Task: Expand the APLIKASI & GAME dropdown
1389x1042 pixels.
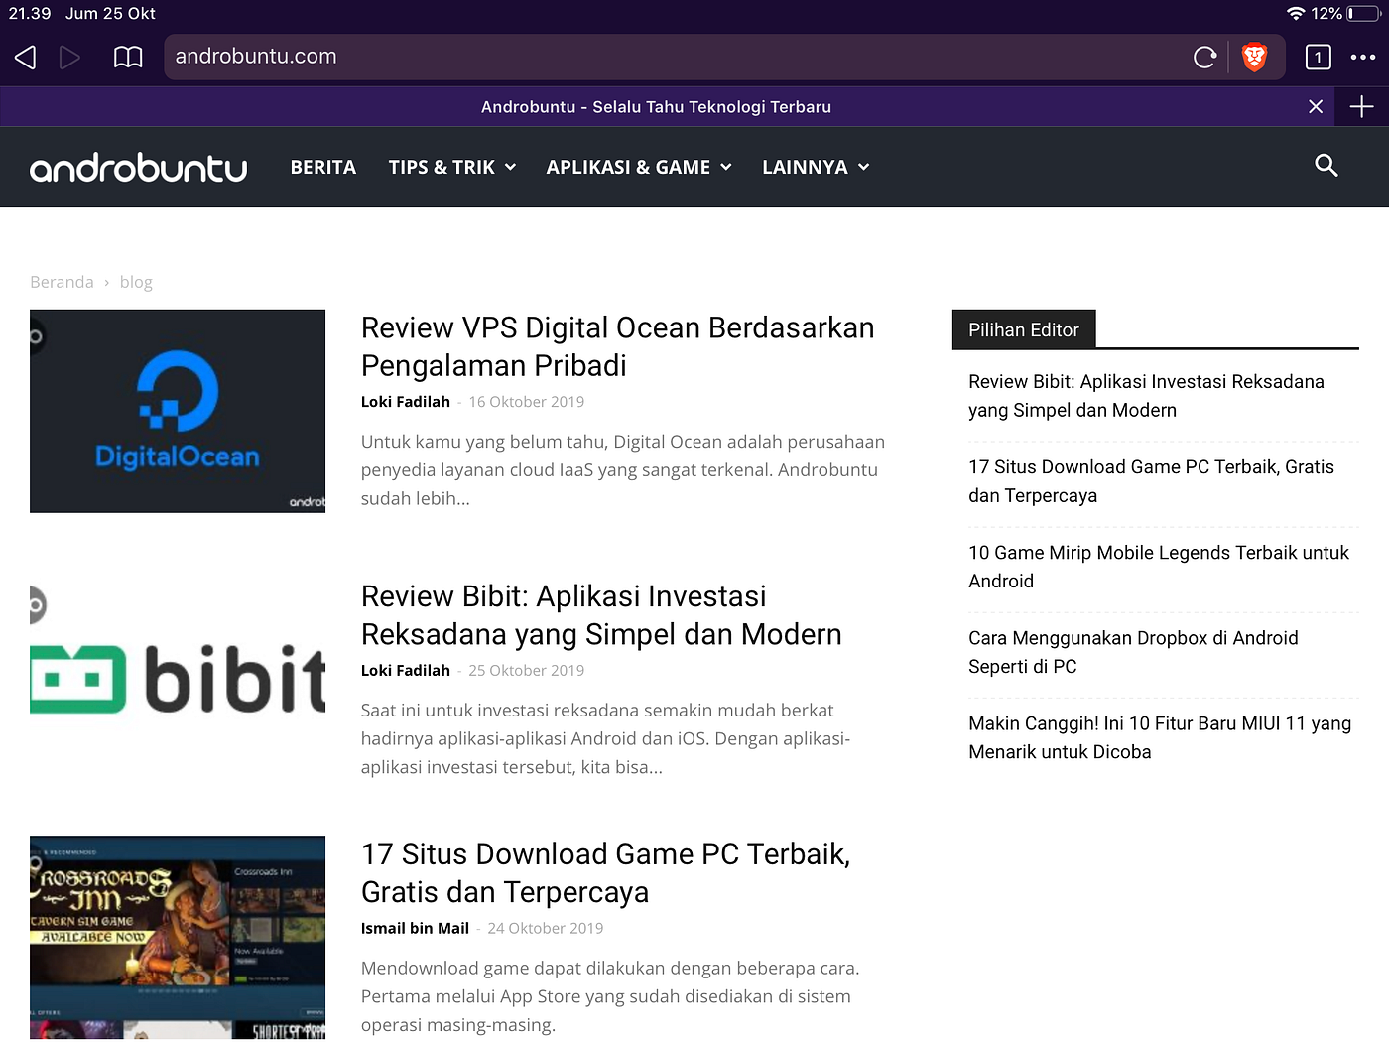Action: pyautogui.click(x=639, y=167)
